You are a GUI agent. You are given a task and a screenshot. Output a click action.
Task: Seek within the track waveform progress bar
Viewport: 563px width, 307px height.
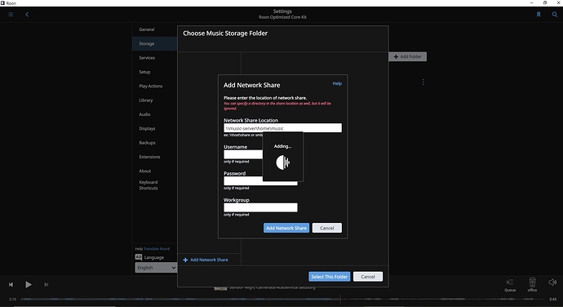click(282, 299)
